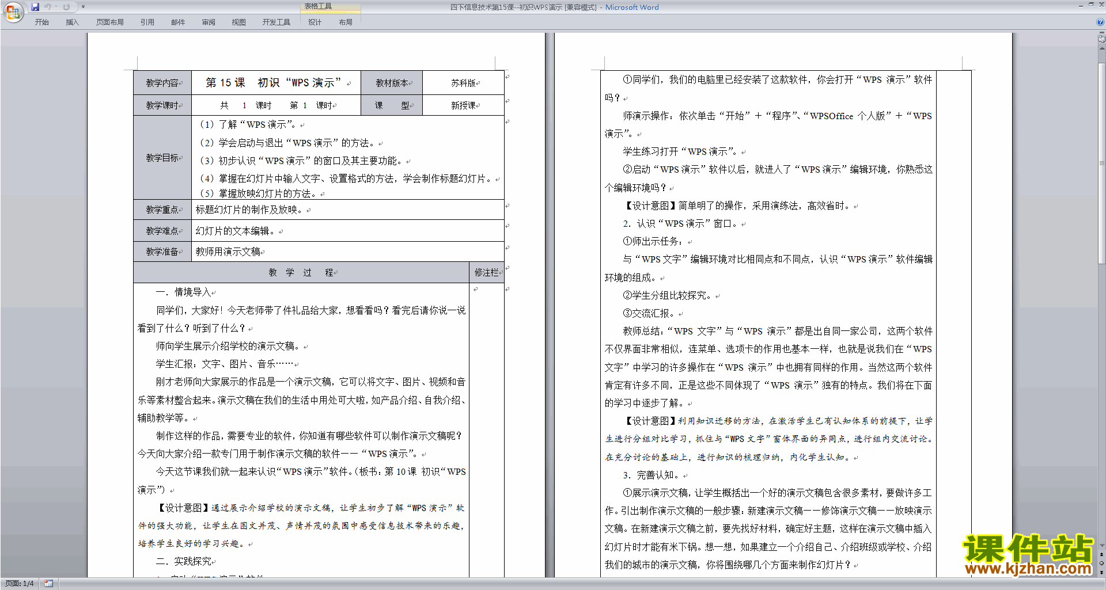Click the heading 3. 完善认知
This screenshot has height=590, width=1106.
click(652, 475)
